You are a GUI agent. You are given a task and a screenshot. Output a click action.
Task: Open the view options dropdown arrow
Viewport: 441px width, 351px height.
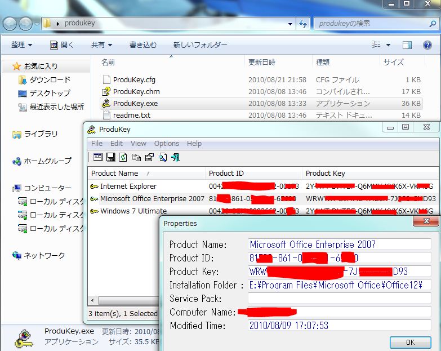coord(388,45)
